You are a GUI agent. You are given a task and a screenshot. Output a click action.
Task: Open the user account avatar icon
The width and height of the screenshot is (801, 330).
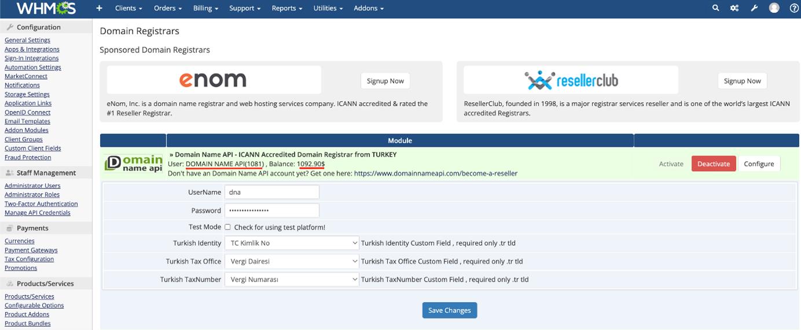(x=774, y=8)
